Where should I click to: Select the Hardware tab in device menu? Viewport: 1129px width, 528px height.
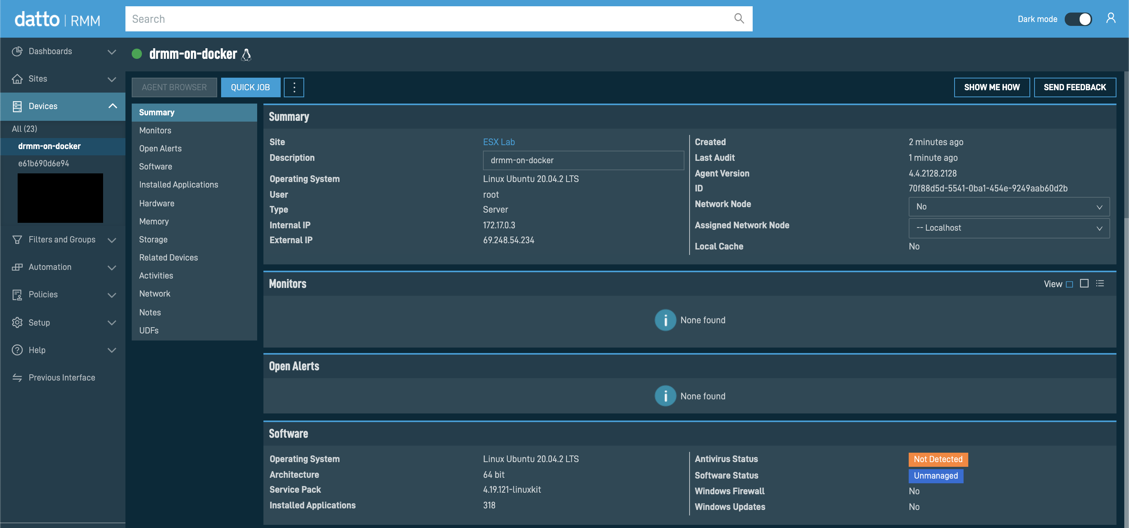point(156,204)
